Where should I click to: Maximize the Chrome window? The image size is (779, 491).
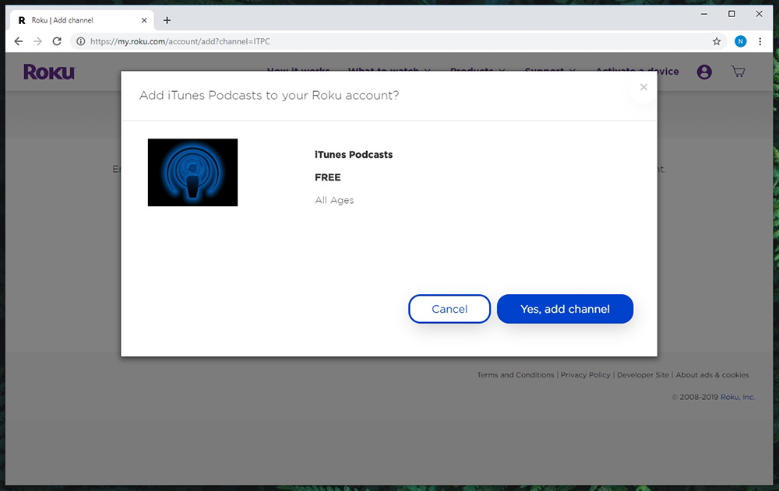tap(731, 14)
